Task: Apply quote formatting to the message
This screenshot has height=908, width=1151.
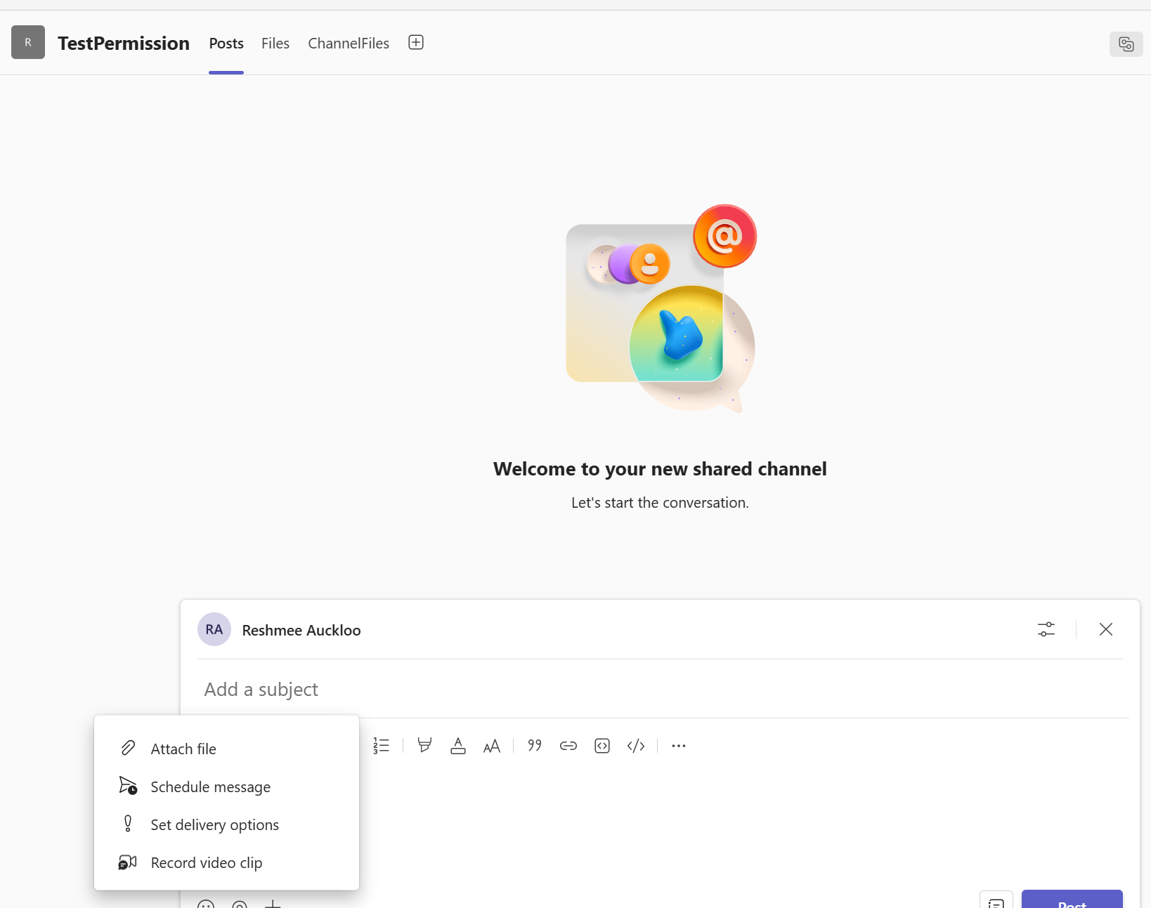Action: [534, 746]
